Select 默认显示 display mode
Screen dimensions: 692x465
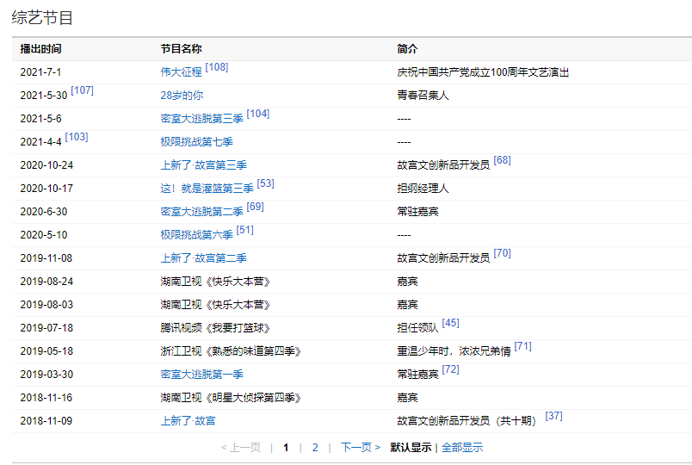pyautogui.click(x=411, y=448)
